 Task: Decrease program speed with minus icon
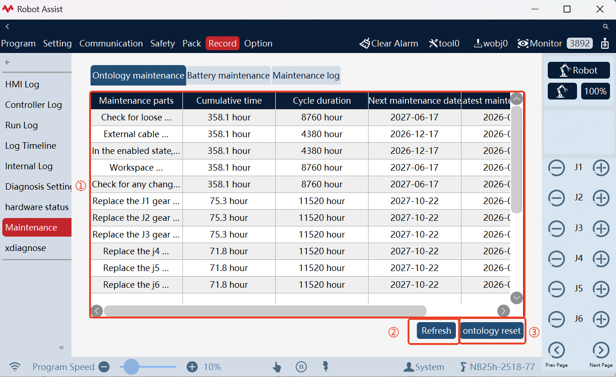[104, 367]
